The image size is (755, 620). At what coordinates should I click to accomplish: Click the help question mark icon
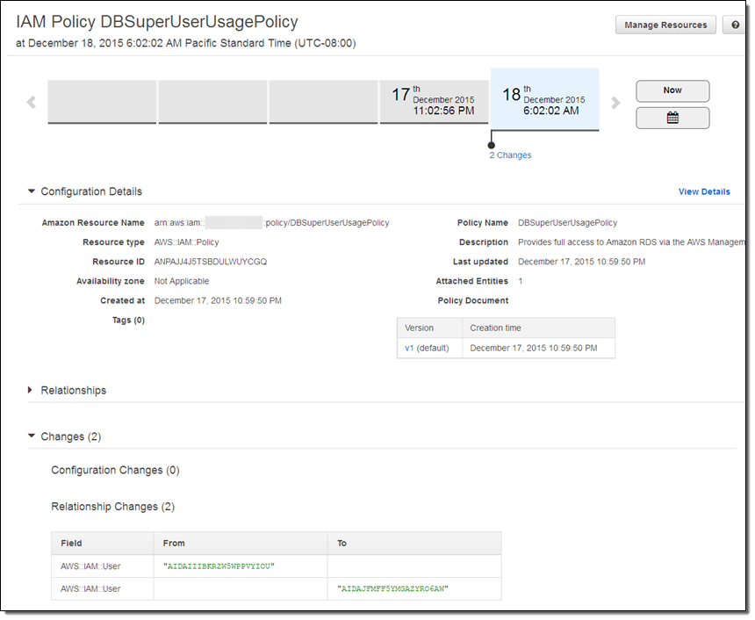coord(735,25)
